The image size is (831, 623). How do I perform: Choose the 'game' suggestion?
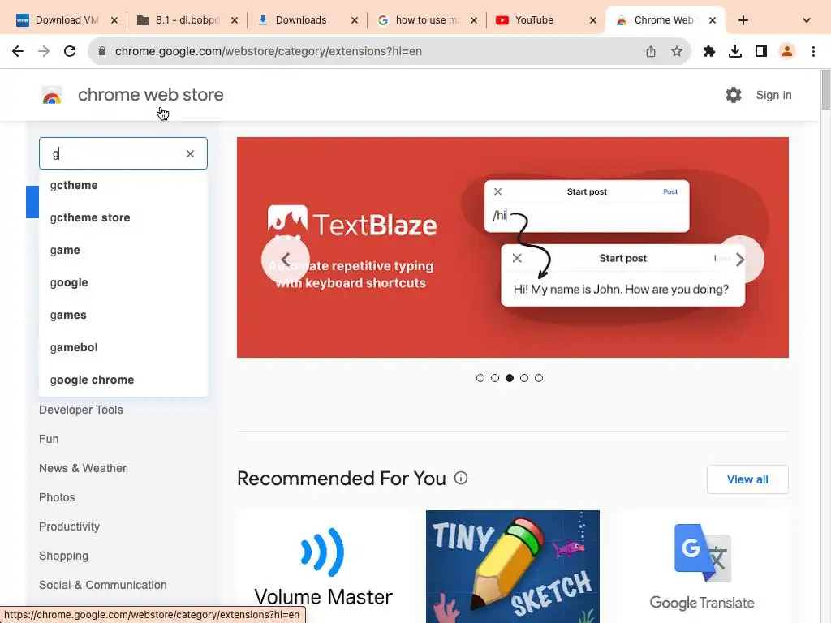[x=123, y=250]
